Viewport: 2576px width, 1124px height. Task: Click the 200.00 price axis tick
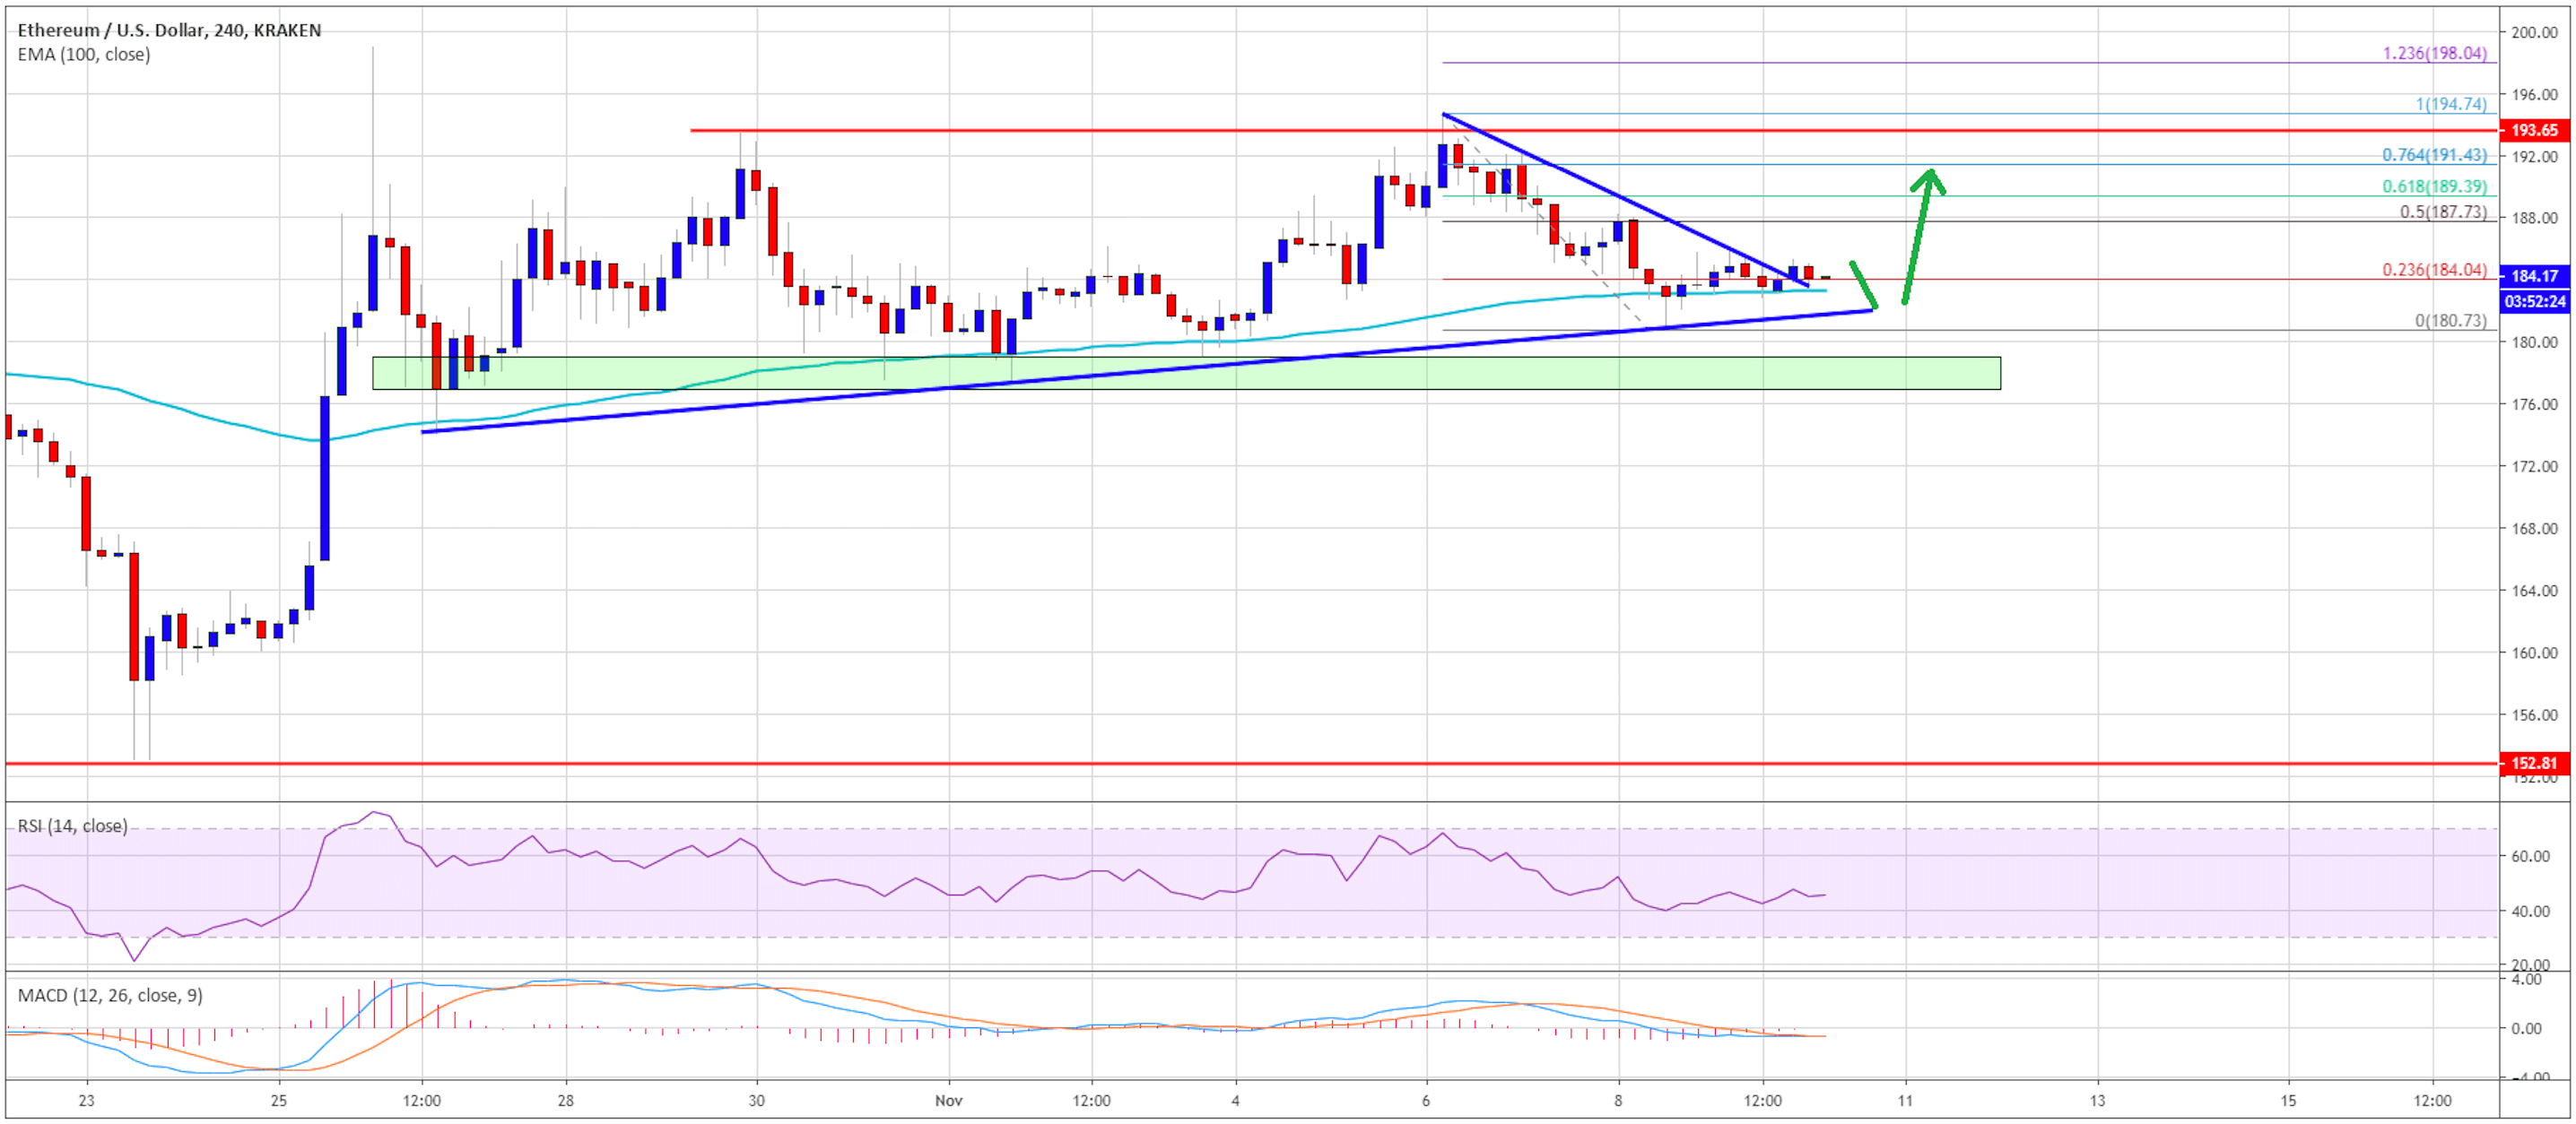coord(2534,32)
